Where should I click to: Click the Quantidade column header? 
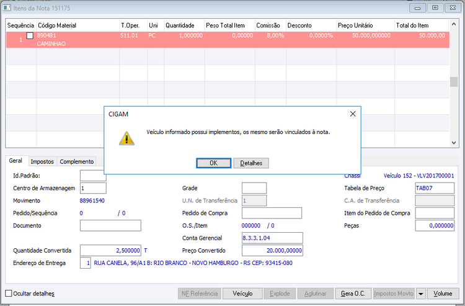coord(185,25)
